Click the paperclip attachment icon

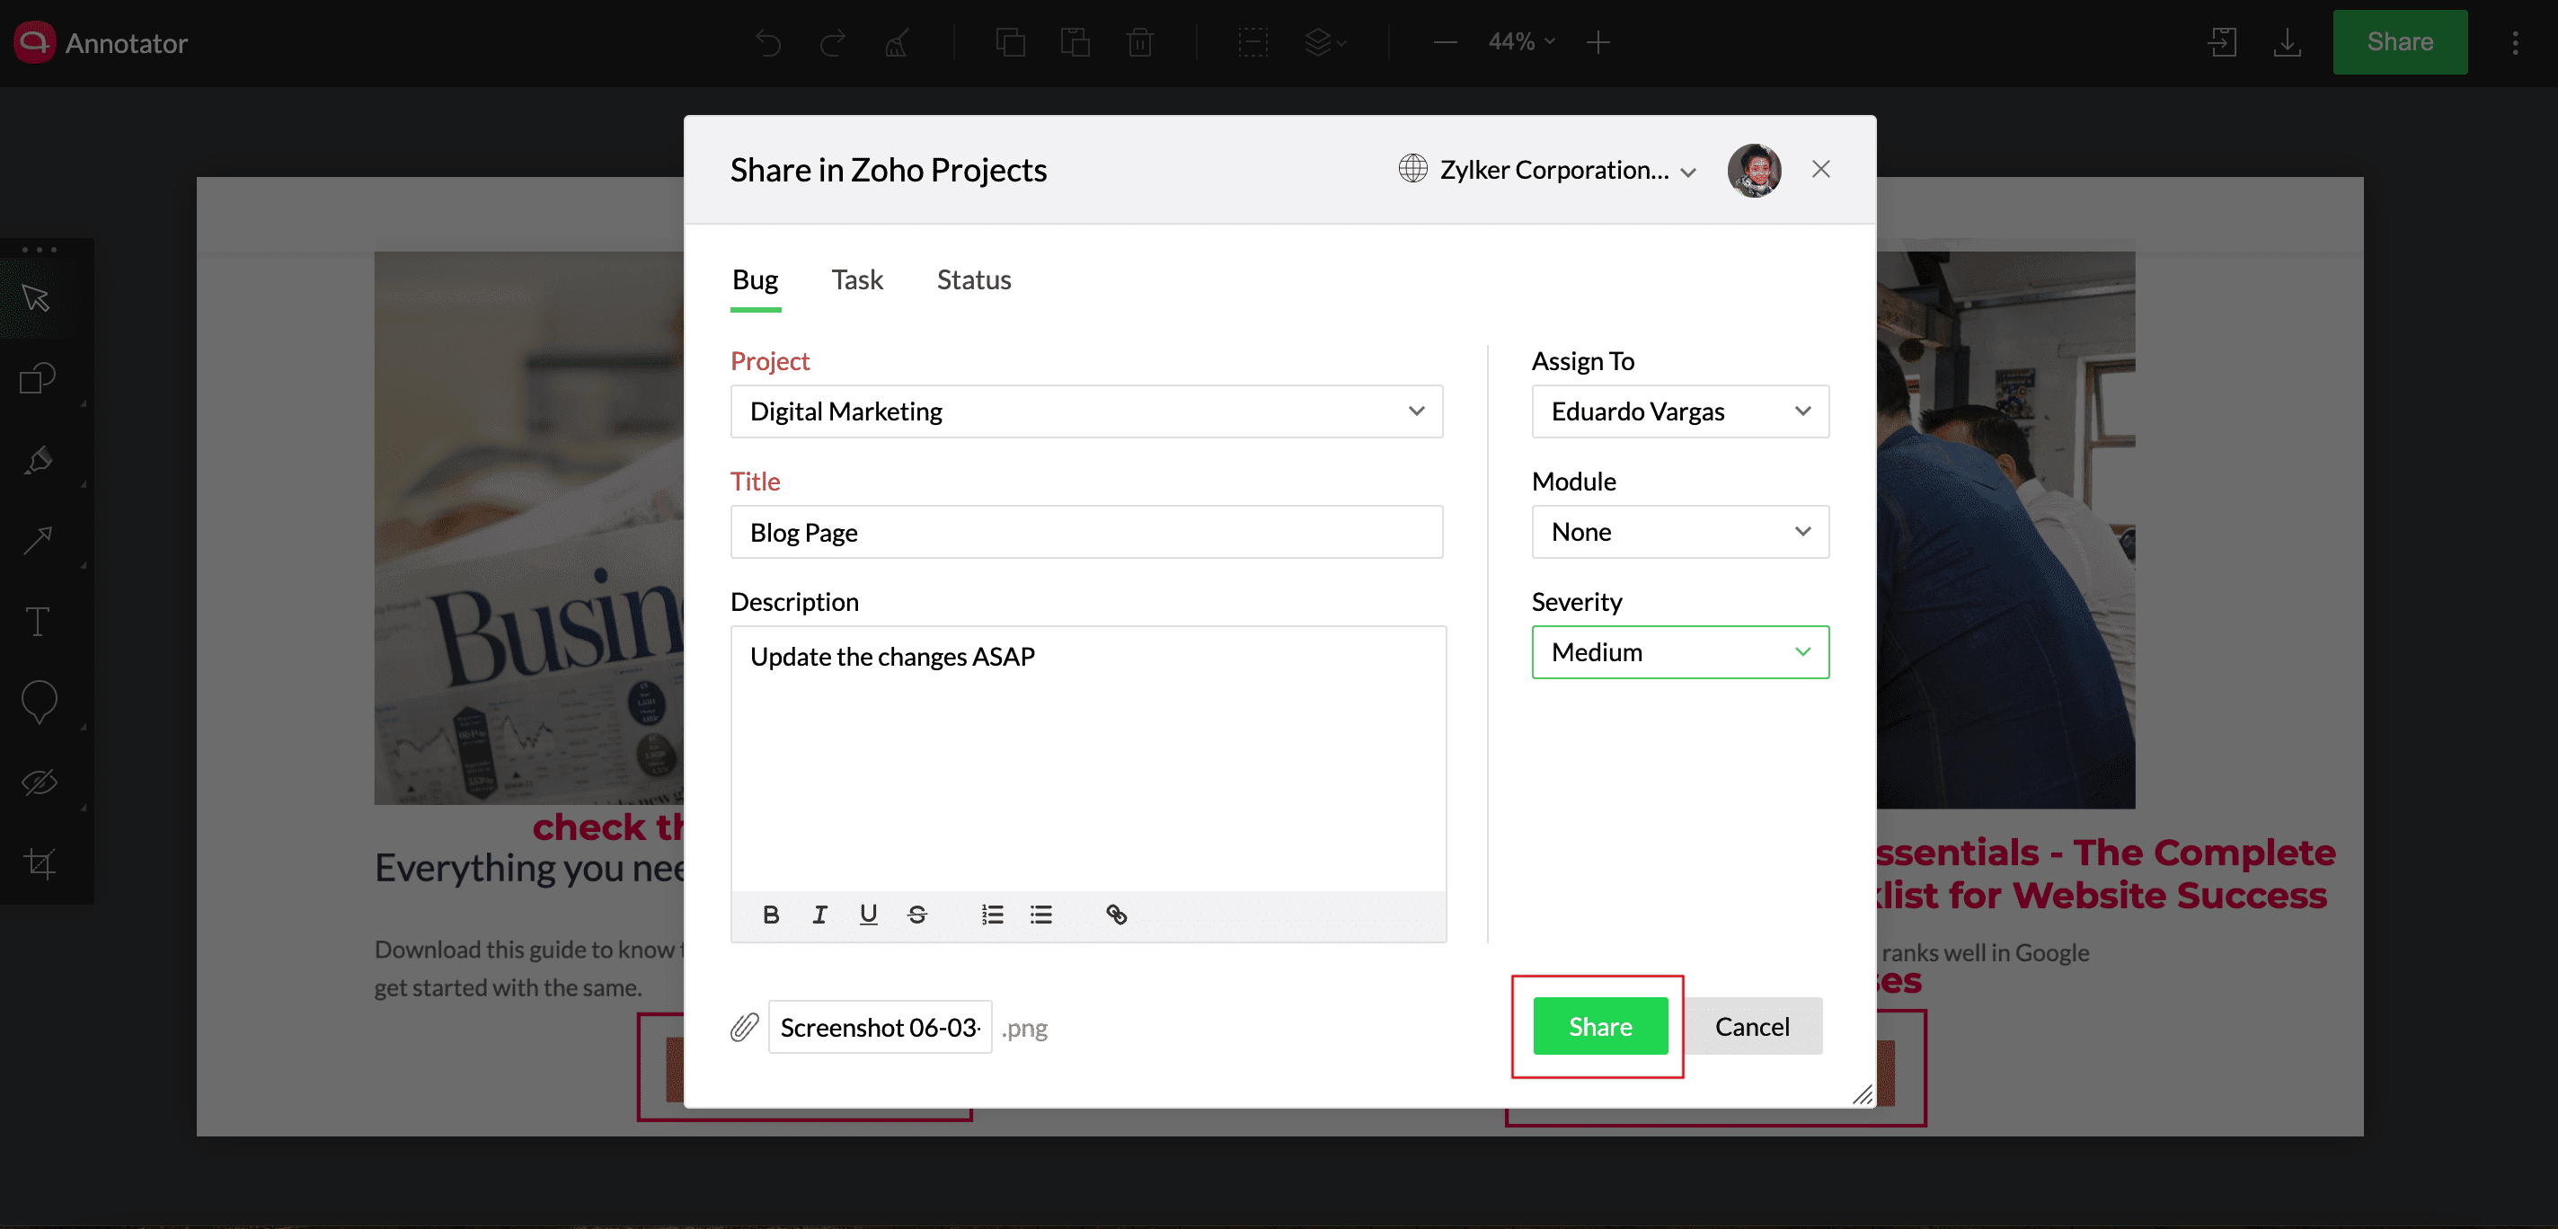[x=744, y=1027]
